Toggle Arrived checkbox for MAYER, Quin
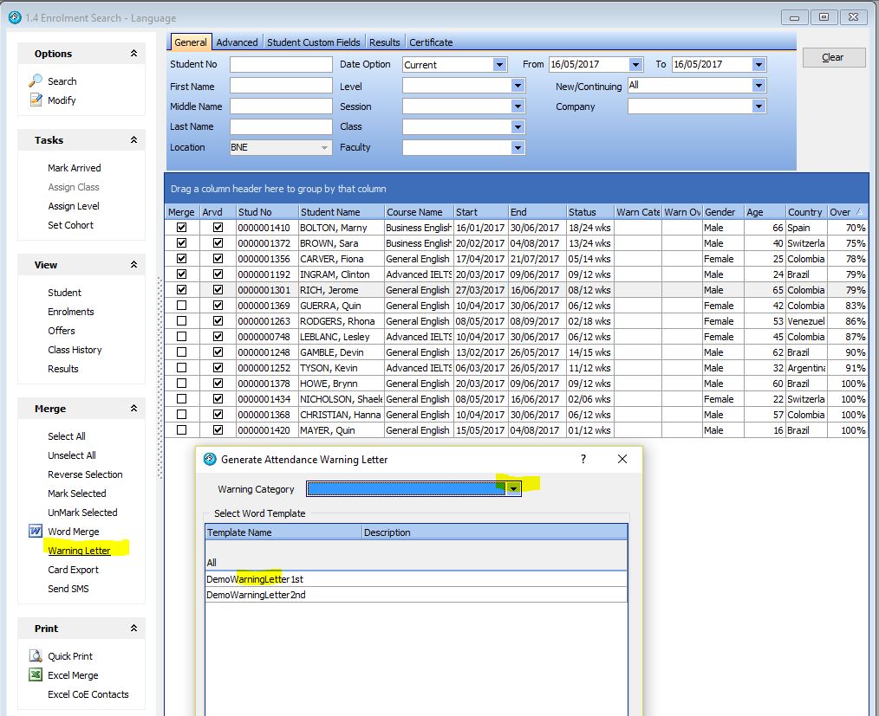Viewport: 879px width, 716px height. 218,430
